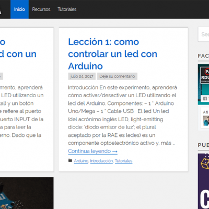Click the julio 24, 2017 date badge

point(82,76)
